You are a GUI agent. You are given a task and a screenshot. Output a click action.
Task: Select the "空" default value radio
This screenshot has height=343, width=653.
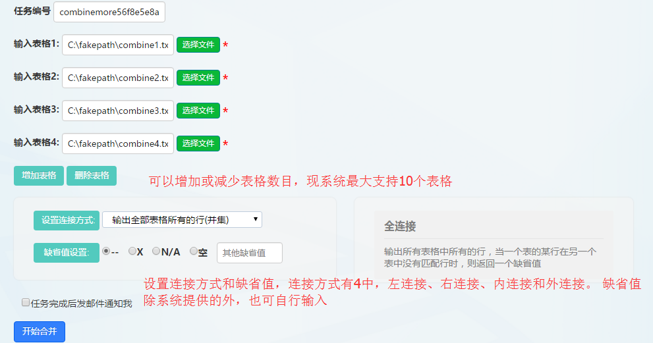coord(194,251)
